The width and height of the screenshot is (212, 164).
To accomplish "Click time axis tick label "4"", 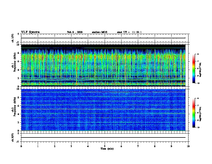I will coord(88,146).
